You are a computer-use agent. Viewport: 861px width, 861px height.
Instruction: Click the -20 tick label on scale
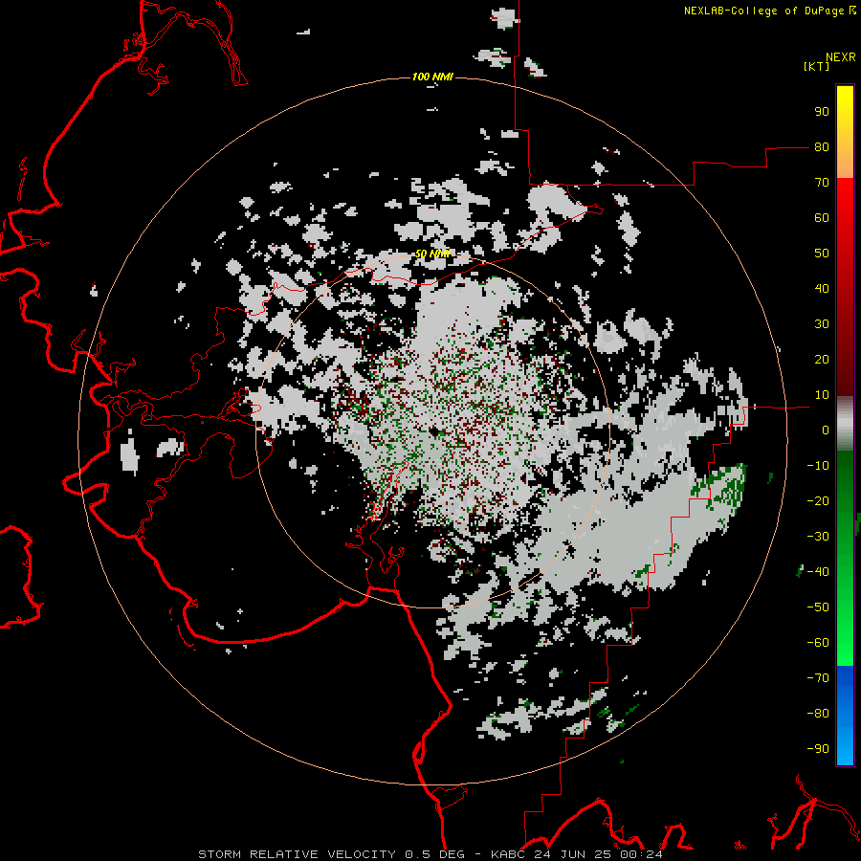coord(818,501)
